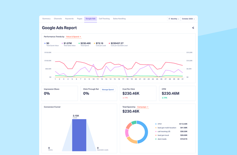This screenshot has height=155, width=237.
Task: Click the '$73.16' cost per lead
Action: point(100,43)
